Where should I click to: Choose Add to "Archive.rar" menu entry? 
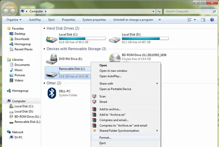(126, 115)
